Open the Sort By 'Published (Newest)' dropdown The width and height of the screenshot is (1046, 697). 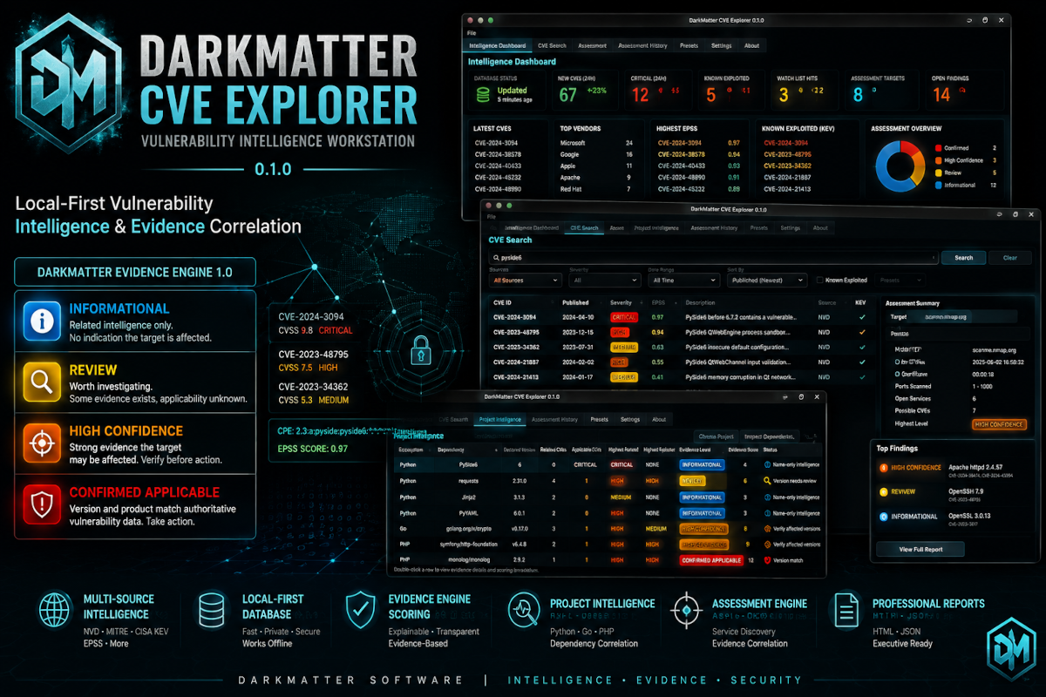tap(766, 281)
